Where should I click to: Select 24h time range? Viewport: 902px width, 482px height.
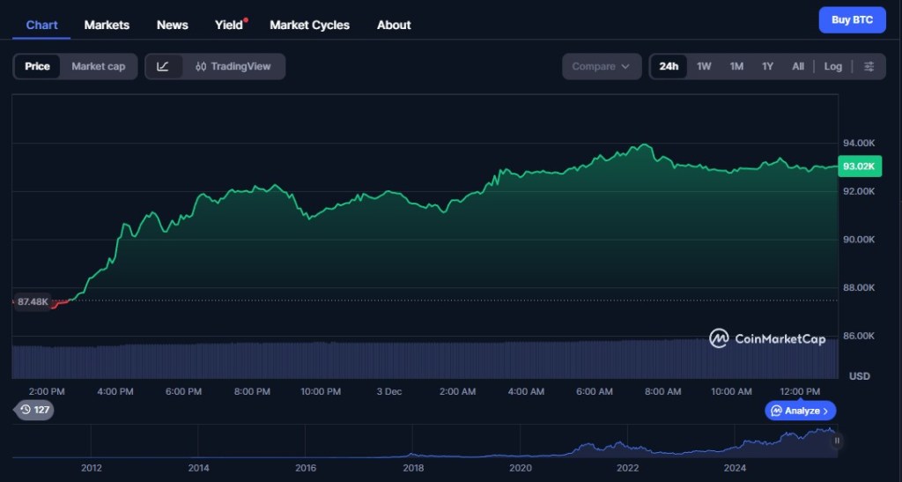click(x=669, y=66)
